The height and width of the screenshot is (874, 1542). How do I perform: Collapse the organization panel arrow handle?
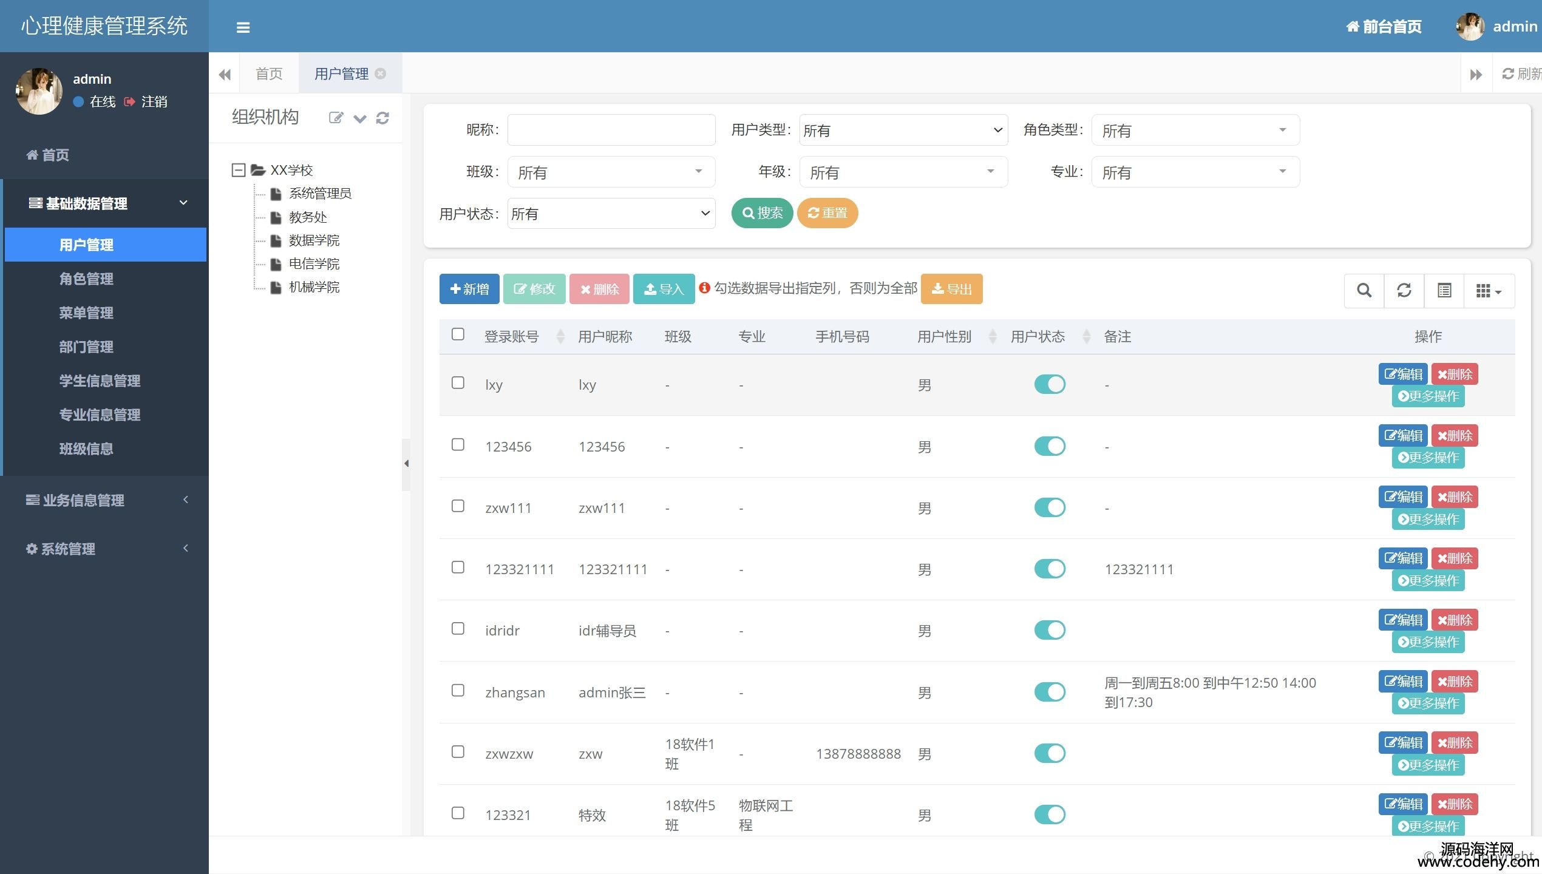click(406, 464)
